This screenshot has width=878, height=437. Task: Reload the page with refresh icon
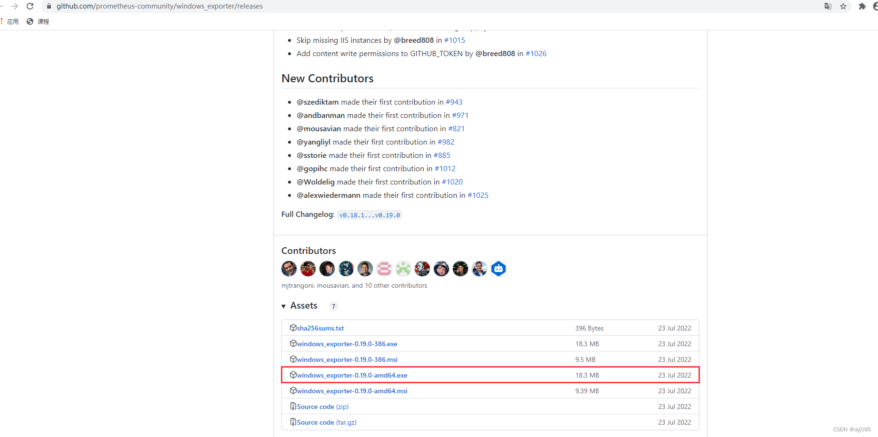(30, 6)
